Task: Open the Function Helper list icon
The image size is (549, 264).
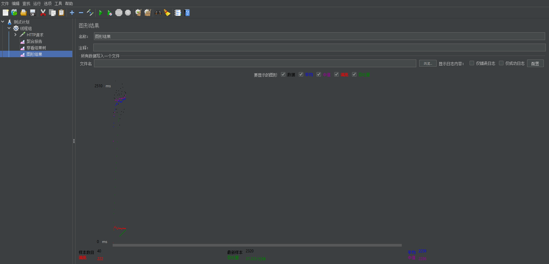Action: point(178,13)
